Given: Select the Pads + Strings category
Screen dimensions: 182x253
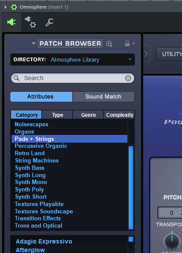Looking at the screenshot, I should (69, 139).
